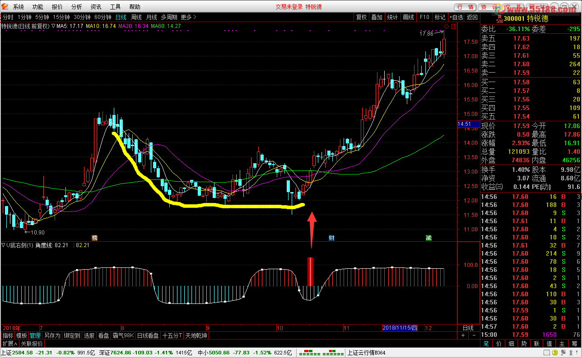
Task: Click the red rectangle panel icon at chart corner
Action: click(454, 26)
